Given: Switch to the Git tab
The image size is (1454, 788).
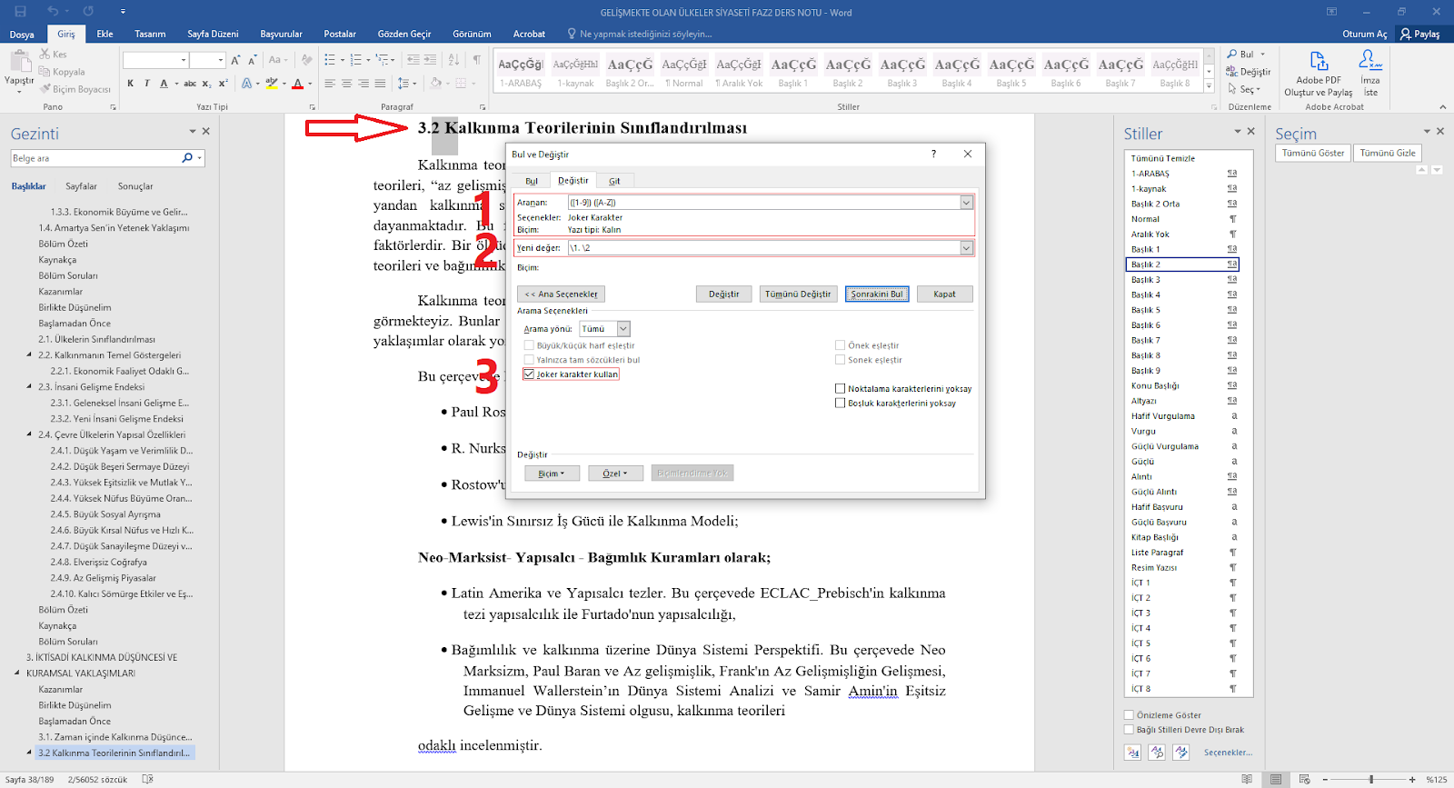Looking at the screenshot, I should 614,181.
